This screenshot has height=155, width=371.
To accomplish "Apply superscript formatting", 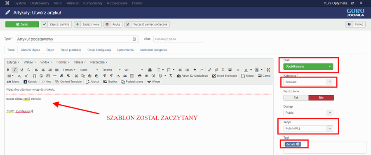I will 26,76.
